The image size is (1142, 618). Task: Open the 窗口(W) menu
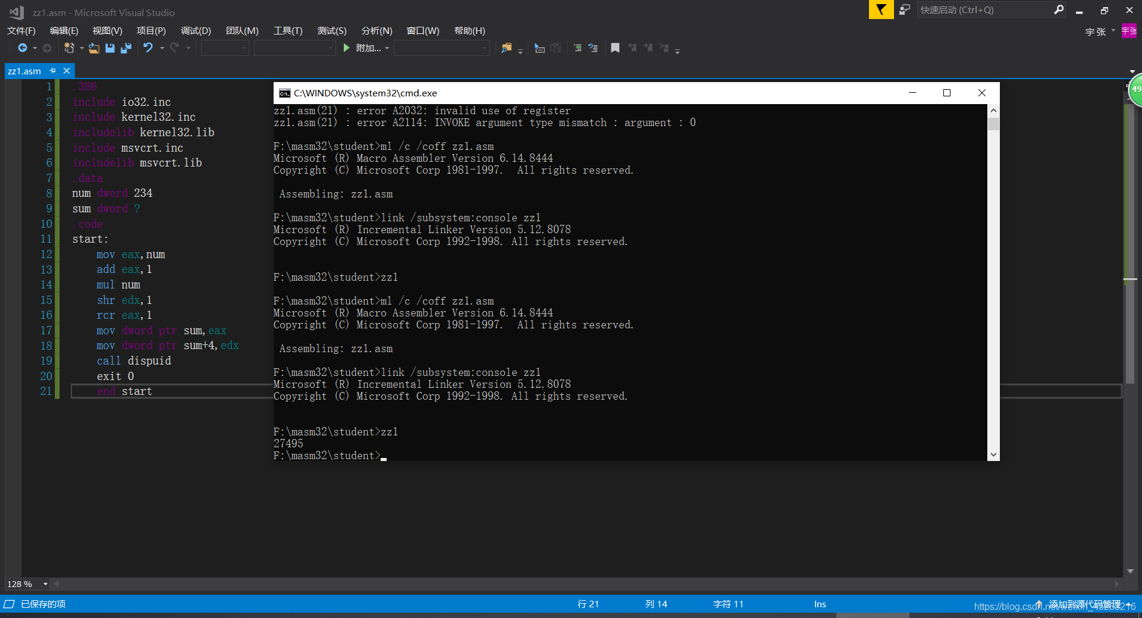[x=423, y=31]
